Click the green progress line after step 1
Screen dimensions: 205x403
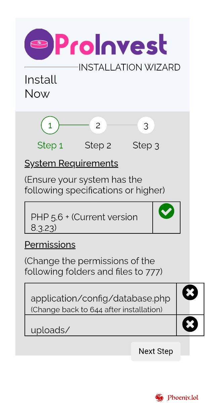(74, 125)
